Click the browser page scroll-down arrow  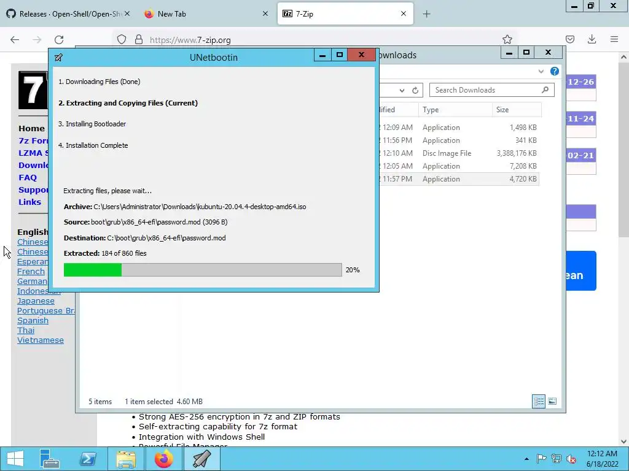pyautogui.click(x=623, y=442)
